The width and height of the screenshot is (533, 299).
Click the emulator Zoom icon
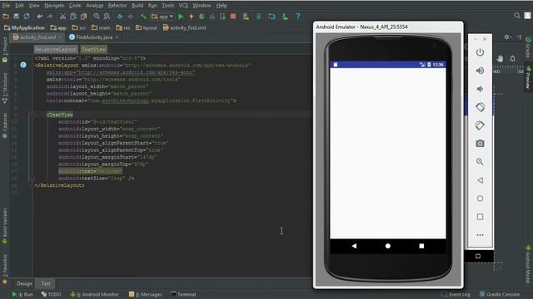(480, 162)
